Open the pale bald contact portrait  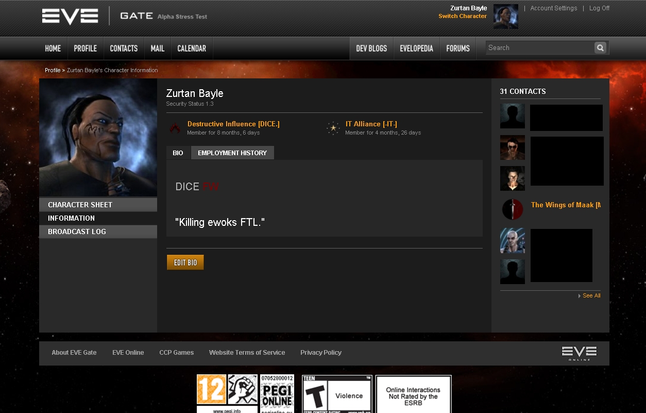513,178
